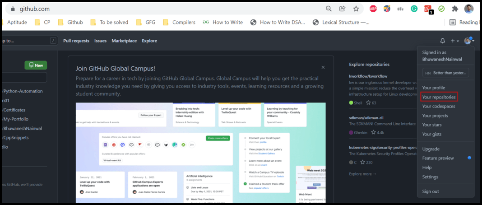Open the How to Write GFG bookmark

click(223, 22)
